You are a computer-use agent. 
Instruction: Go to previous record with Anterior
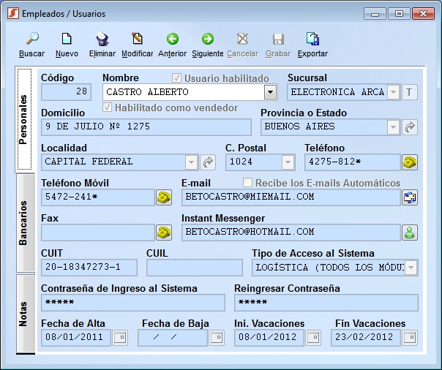172,39
